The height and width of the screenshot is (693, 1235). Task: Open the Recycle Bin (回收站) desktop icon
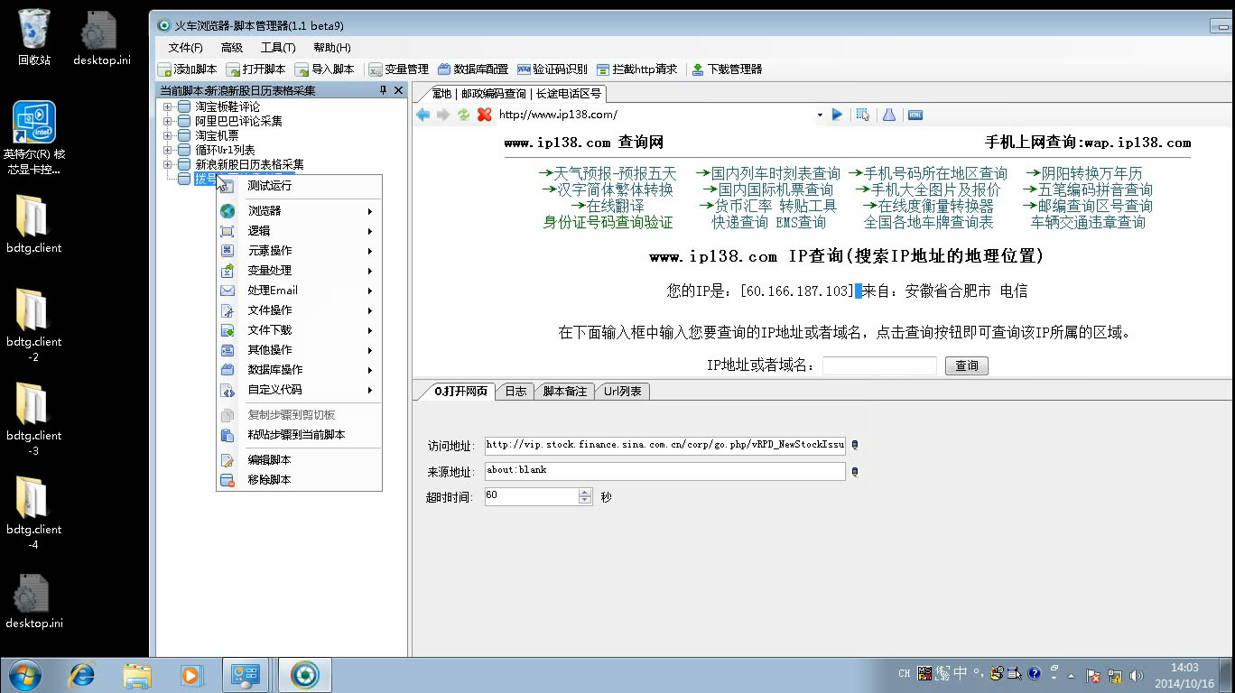pyautogui.click(x=34, y=37)
